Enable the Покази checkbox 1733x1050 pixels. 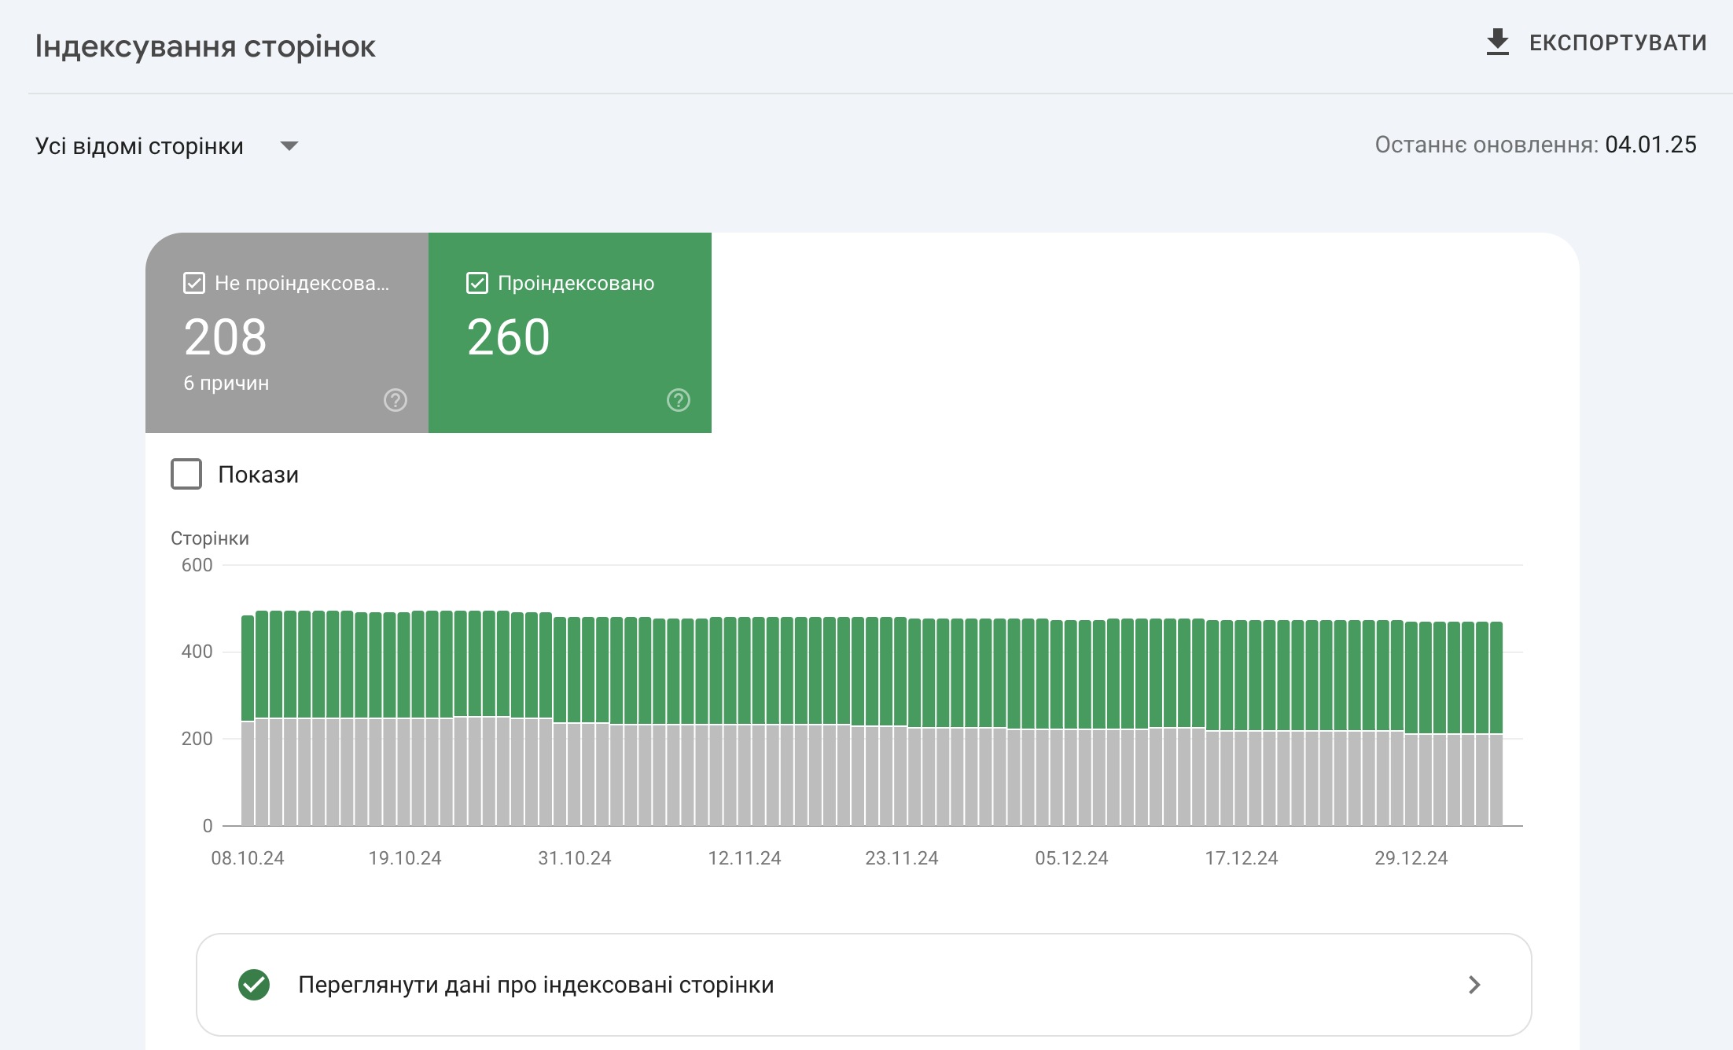click(x=186, y=474)
